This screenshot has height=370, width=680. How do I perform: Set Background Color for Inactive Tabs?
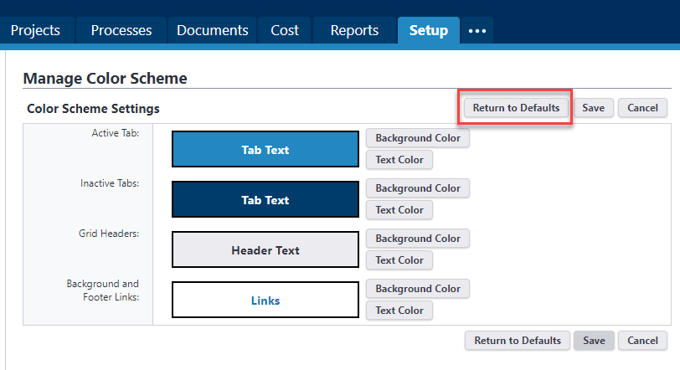click(x=418, y=188)
